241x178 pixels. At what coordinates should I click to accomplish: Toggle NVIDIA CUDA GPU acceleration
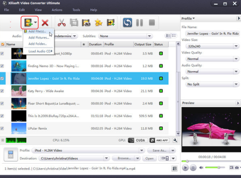(138, 140)
